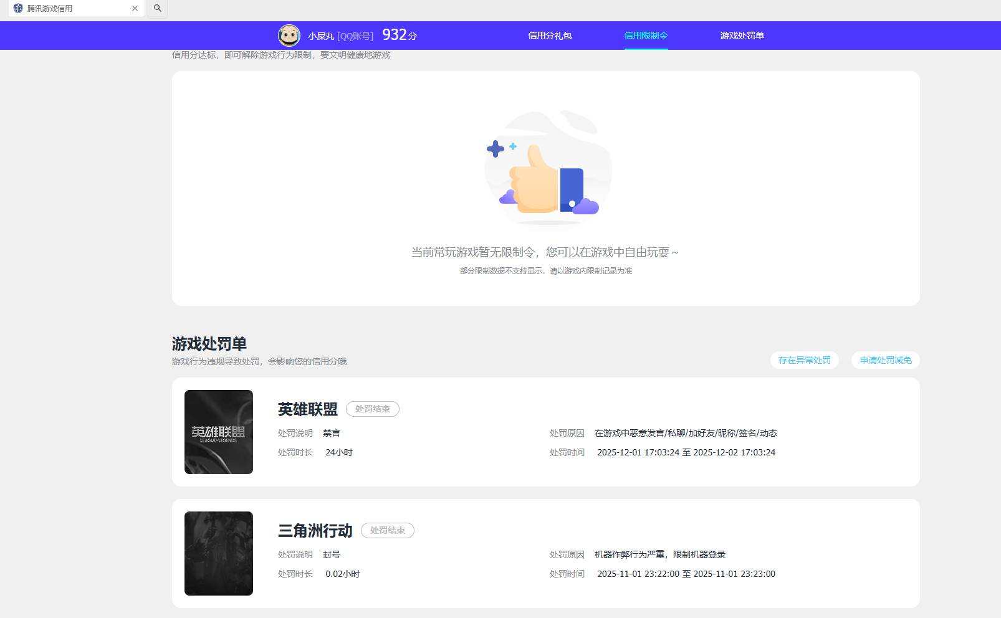Click the 2025-12-01 17:03:24 punishment time range

pos(686,452)
